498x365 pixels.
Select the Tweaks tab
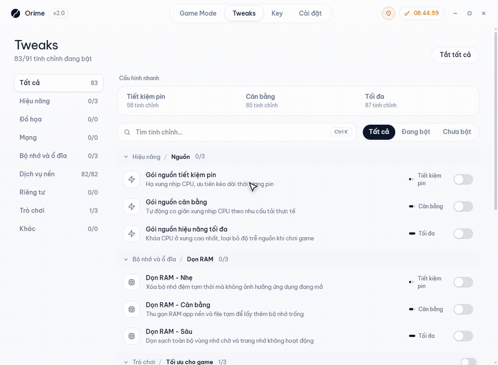244,13
